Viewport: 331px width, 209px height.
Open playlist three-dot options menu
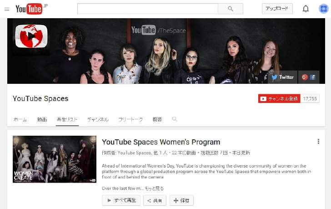click(318, 141)
